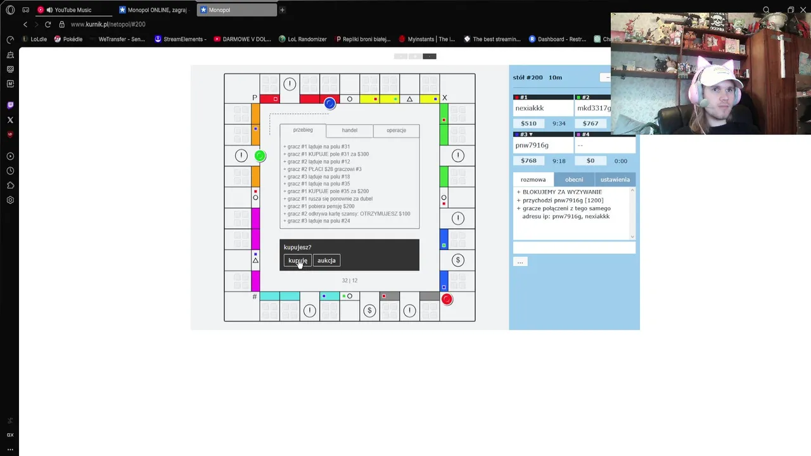
Task: Click the green player token on board
Action: (x=260, y=156)
